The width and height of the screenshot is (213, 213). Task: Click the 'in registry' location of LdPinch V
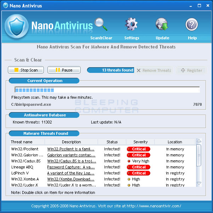click(175, 173)
